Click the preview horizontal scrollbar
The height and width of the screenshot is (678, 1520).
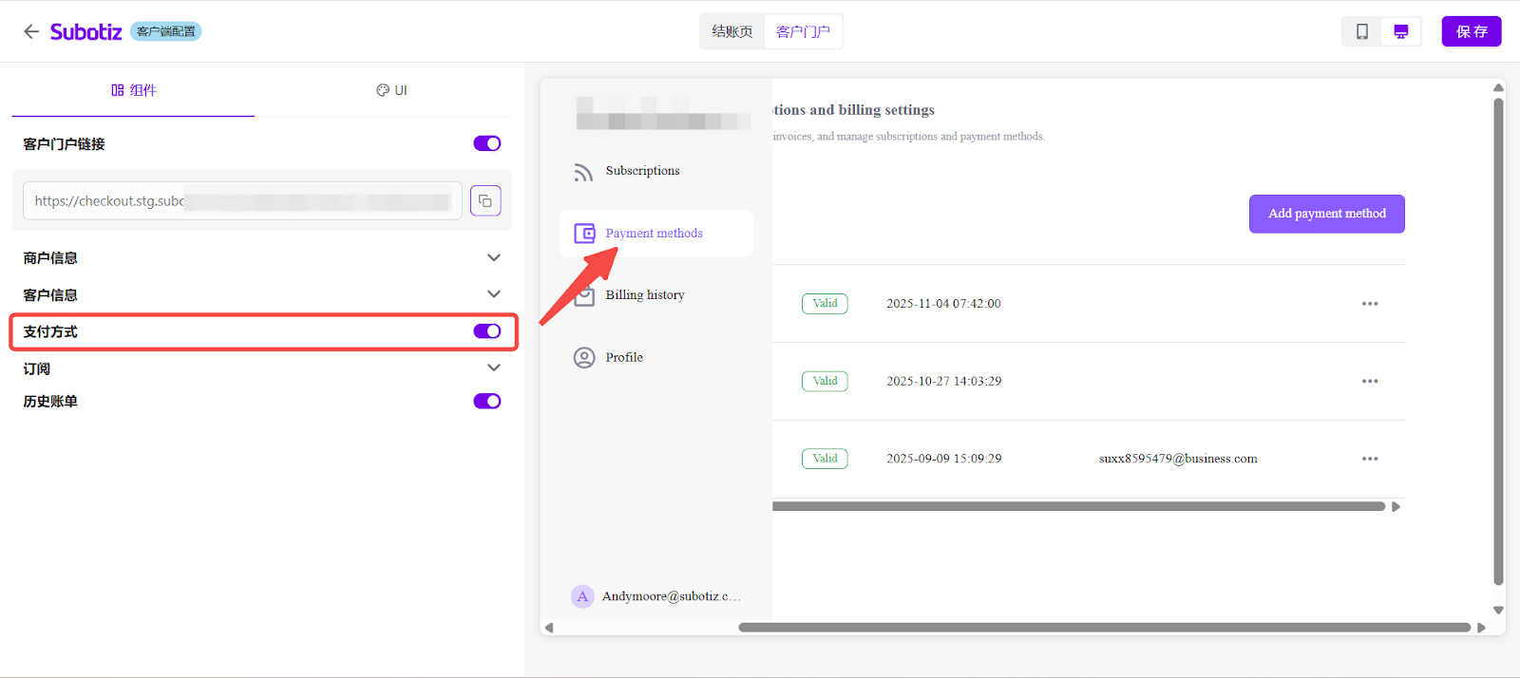tap(1105, 628)
